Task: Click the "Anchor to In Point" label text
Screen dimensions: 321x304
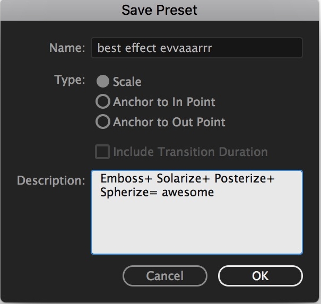Action: pyautogui.click(x=164, y=102)
